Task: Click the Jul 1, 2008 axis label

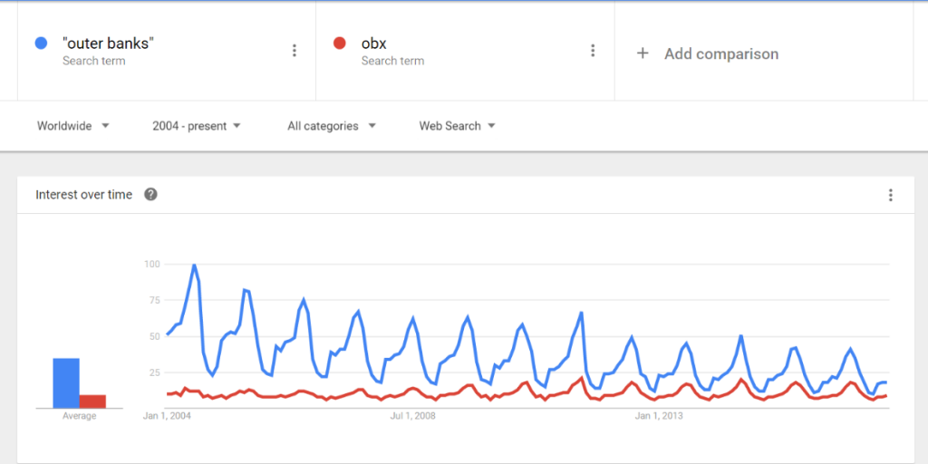Action: pyautogui.click(x=412, y=416)
